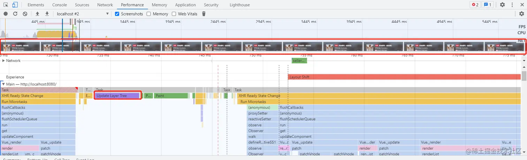Screen dimensions: 527x160
Task: Activate the inspect element picker icon
Action: pos(6,5)
